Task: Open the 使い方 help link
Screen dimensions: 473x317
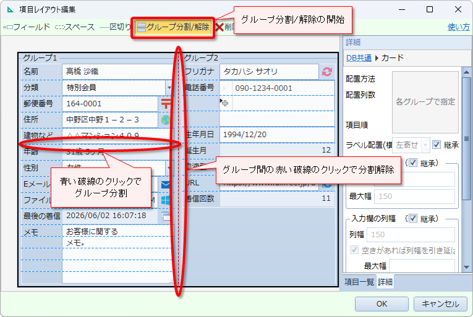Action: tap(459, 27)
